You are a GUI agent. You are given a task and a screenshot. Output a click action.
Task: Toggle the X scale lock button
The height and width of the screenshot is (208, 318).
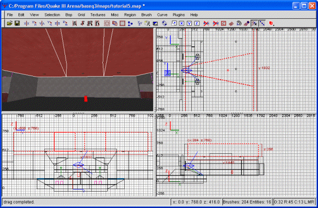pos(181,23)
